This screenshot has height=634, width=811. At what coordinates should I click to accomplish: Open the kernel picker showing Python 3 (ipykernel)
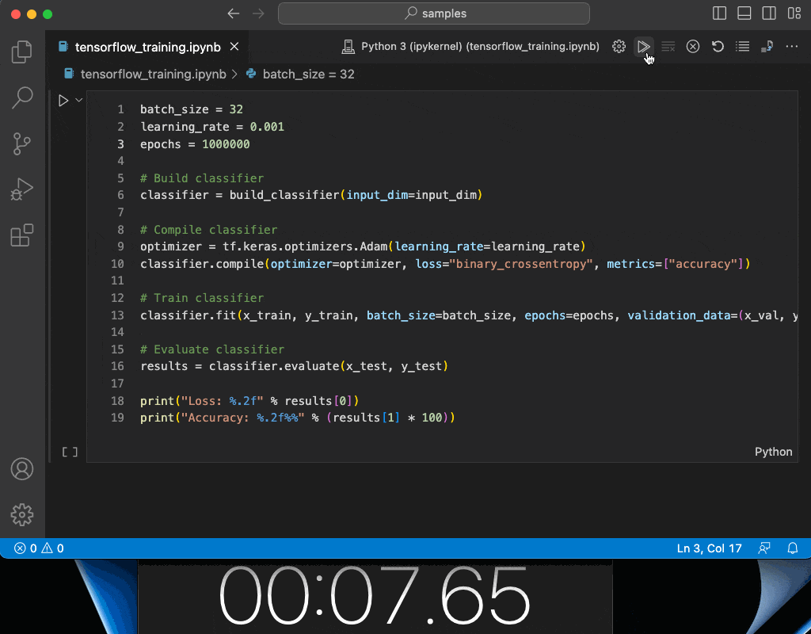[x=472, y=46]
